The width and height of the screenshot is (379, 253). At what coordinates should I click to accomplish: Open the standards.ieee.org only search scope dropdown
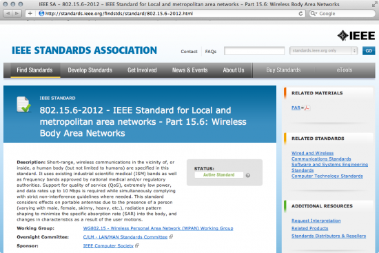coord(323,50)
